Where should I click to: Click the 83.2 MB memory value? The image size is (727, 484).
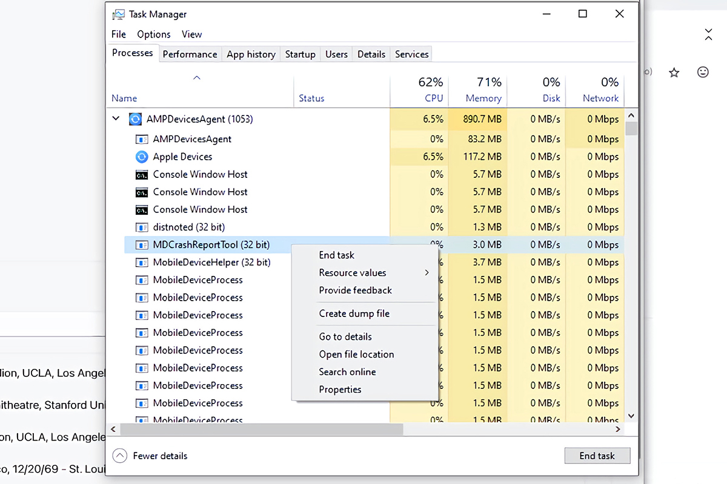coord(485,139)
